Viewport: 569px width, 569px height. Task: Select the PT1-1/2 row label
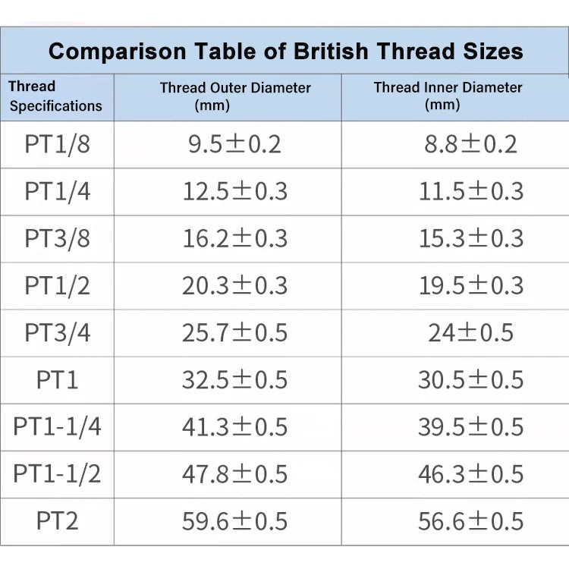[57, 473]
